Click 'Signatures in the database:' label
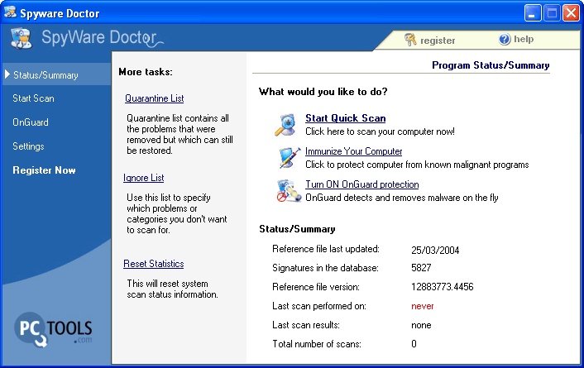Screen dimensions: 584x368 [x=325, y=268]
